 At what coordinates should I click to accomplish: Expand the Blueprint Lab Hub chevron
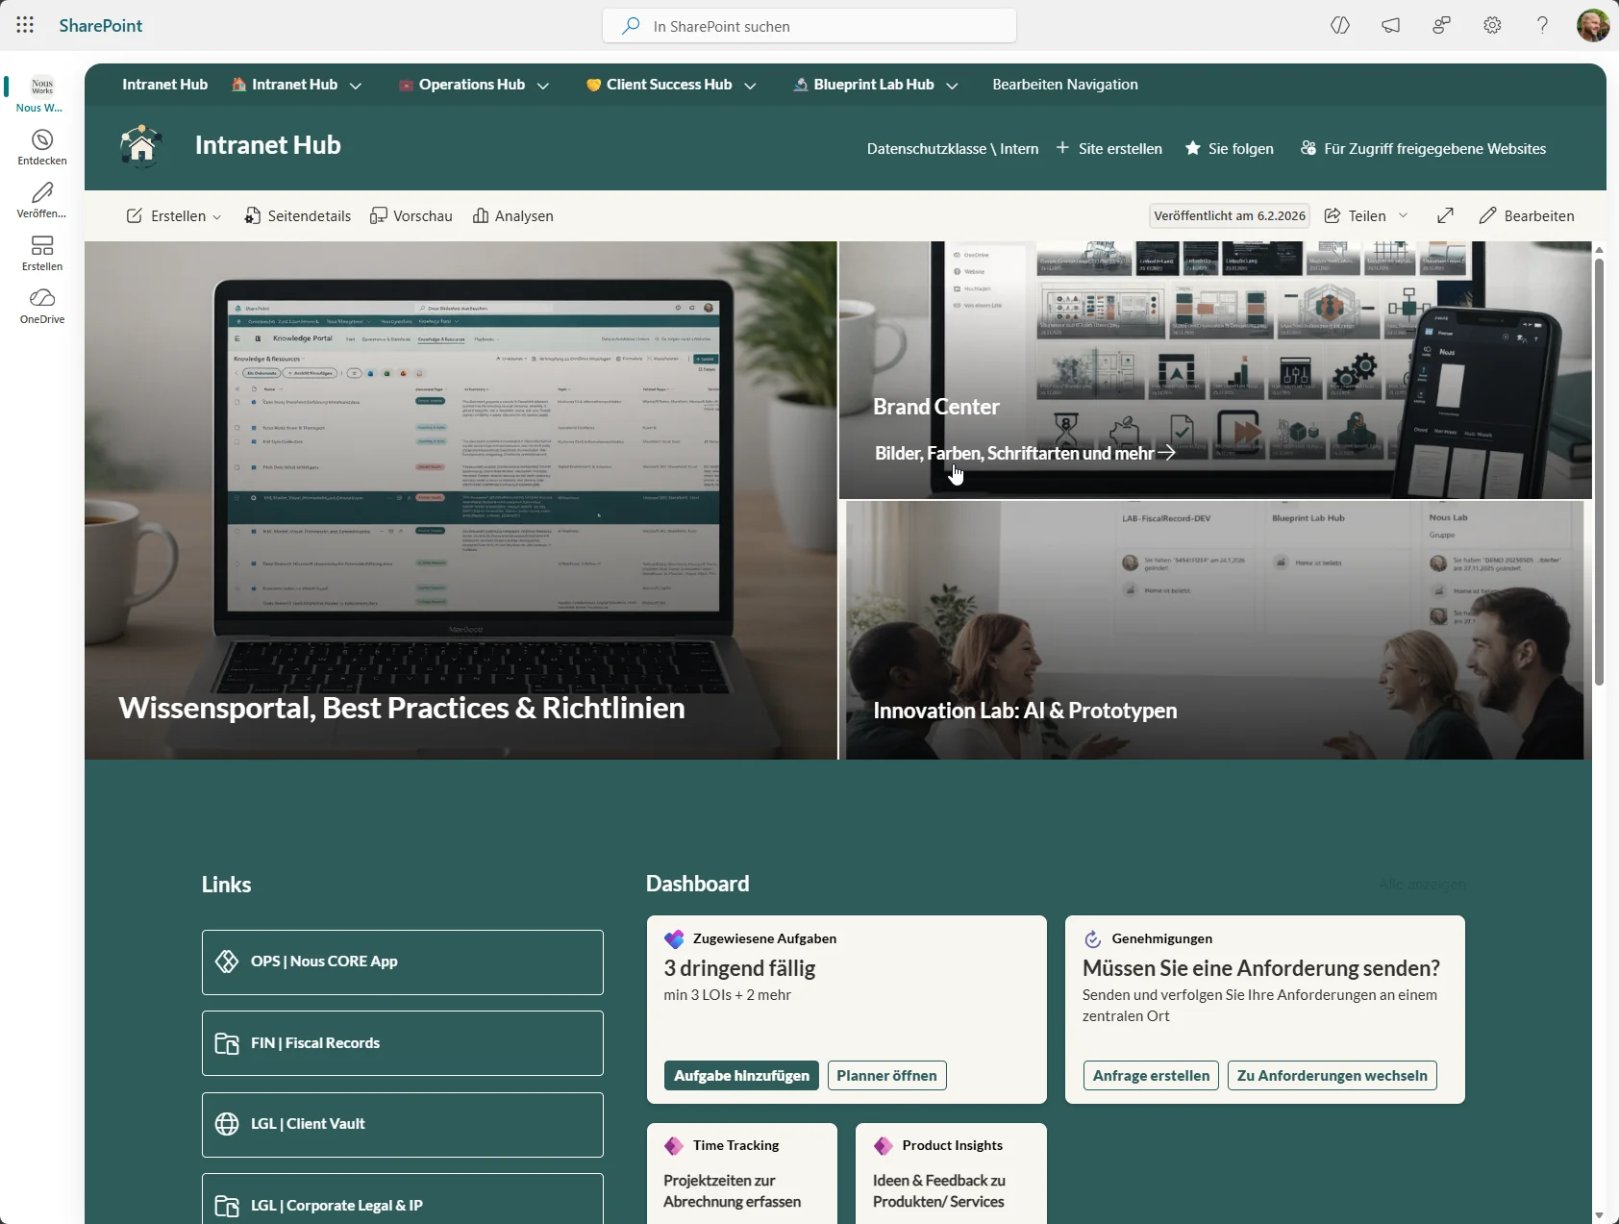coord(952,86)
